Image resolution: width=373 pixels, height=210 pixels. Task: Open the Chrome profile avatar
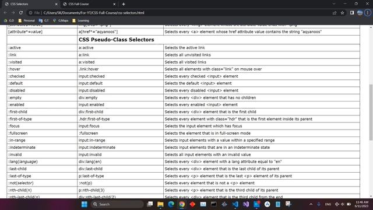(x=360, y=13)
